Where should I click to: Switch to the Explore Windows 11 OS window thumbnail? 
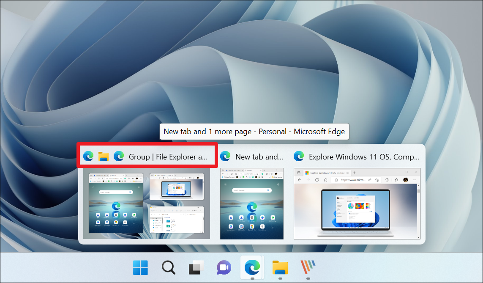pos(357,204)
